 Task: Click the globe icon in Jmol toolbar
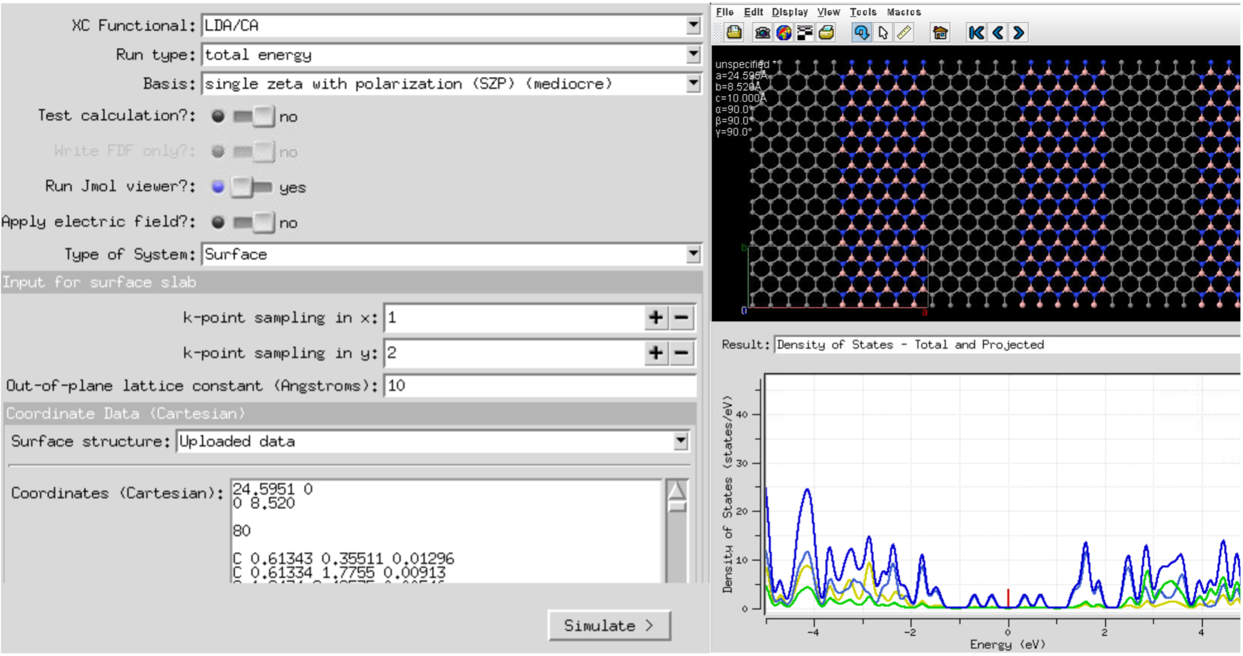tap(783, 33)
